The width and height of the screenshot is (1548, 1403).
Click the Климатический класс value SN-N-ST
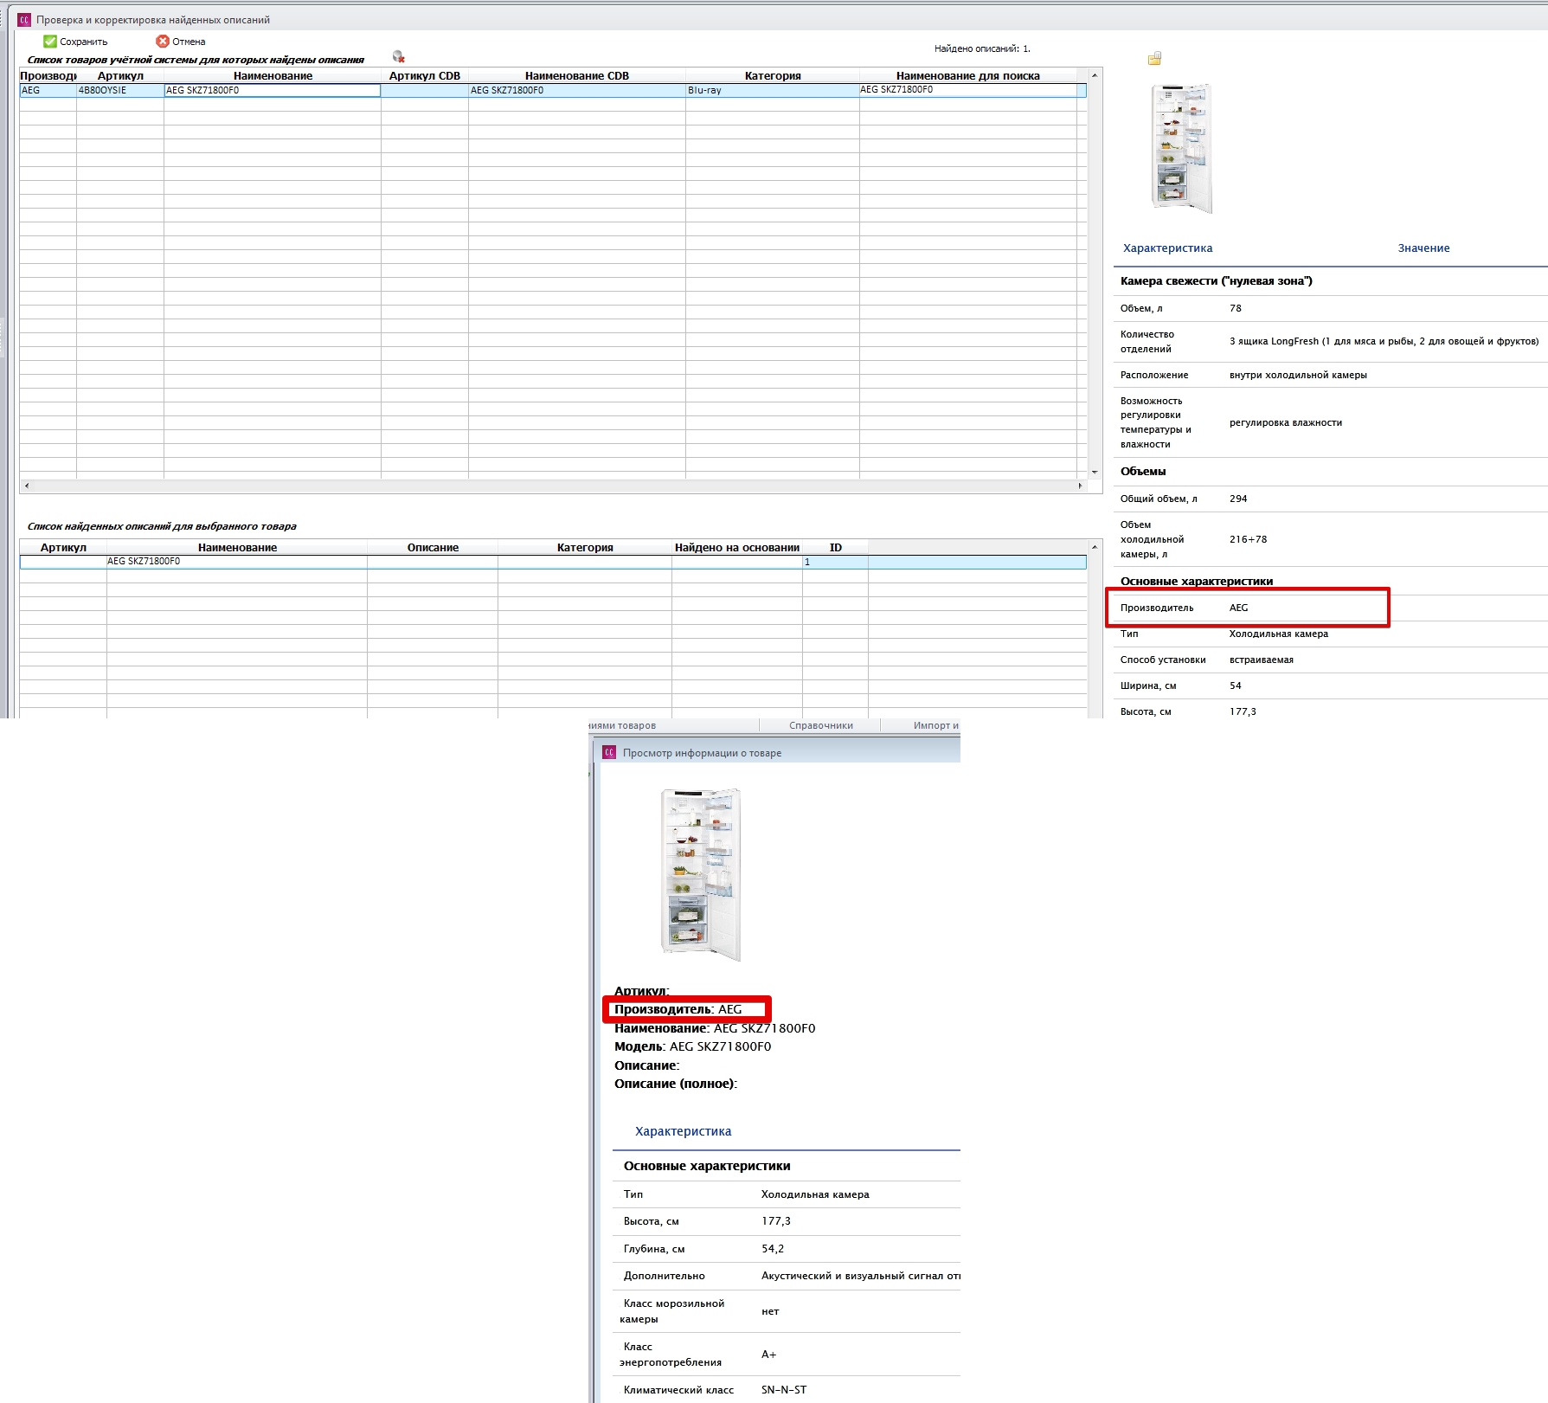click(x=784, y=1390)
